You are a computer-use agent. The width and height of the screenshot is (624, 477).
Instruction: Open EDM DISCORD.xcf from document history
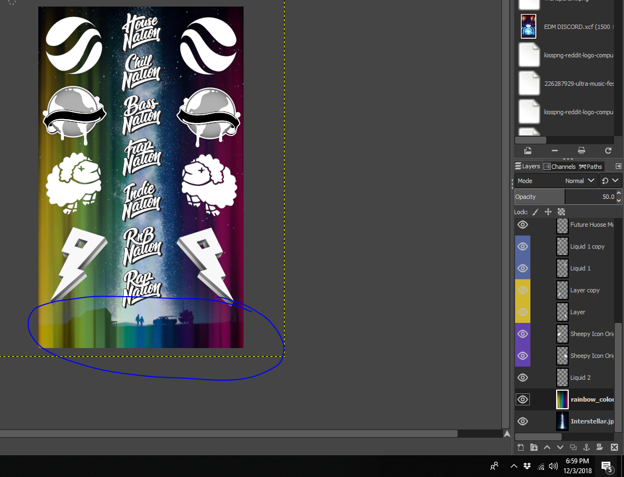[x=578, y=27]
